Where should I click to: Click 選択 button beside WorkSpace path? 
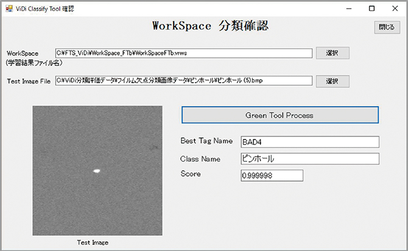(x=332, y=53)
